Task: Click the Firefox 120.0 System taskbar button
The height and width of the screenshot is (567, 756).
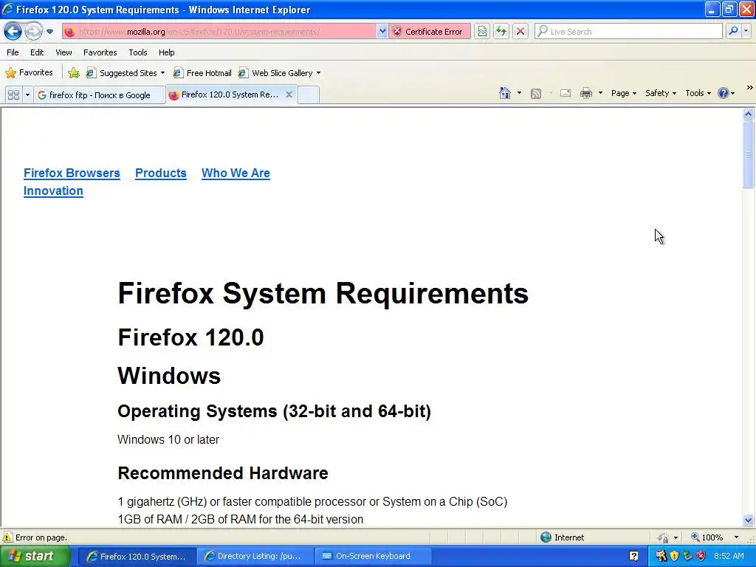Action: point(137,557)
